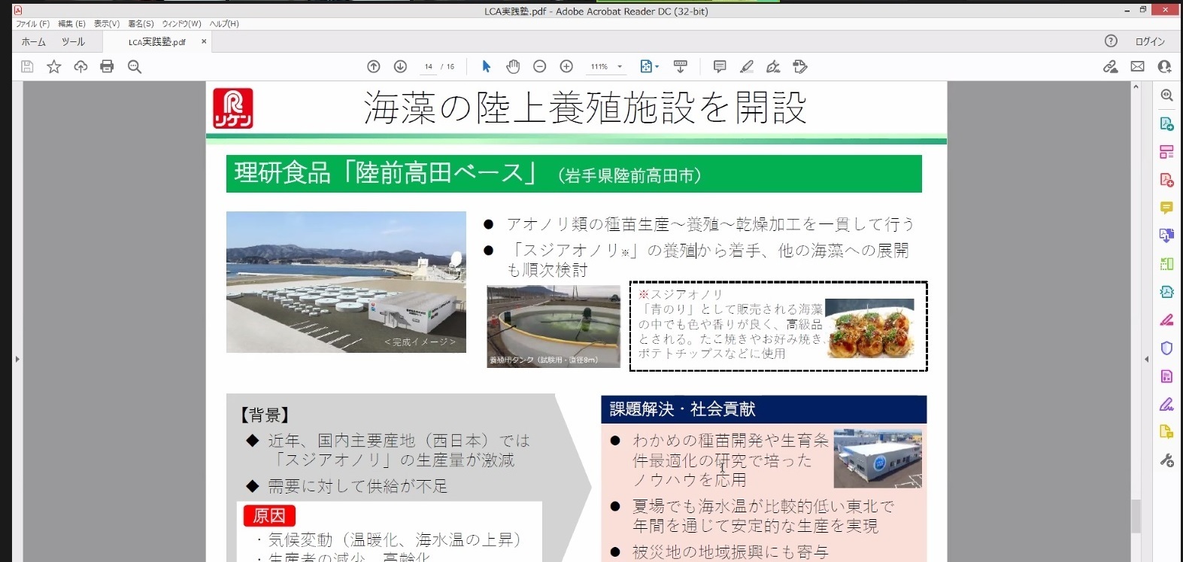Viewport: 1183px width, 562px height.
Task: Click the ログイン sign-in link
Action: click(x=1150, y=41)
